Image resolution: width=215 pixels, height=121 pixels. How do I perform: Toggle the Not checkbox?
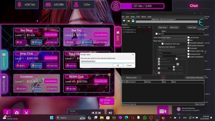188,40
